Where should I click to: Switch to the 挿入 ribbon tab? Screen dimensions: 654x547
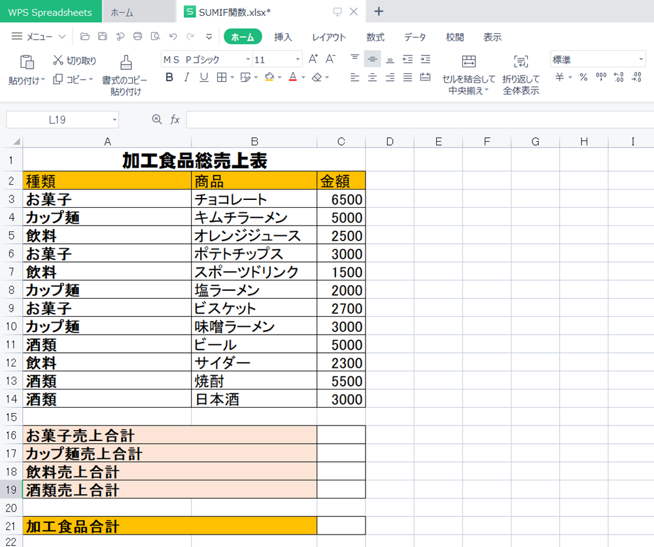click(x=283, y=37)
